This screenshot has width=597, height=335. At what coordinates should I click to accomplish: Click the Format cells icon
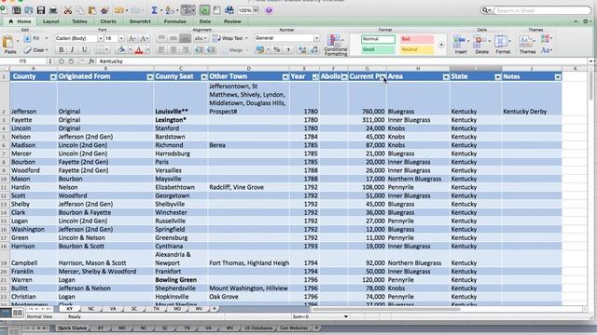(503, 44)
